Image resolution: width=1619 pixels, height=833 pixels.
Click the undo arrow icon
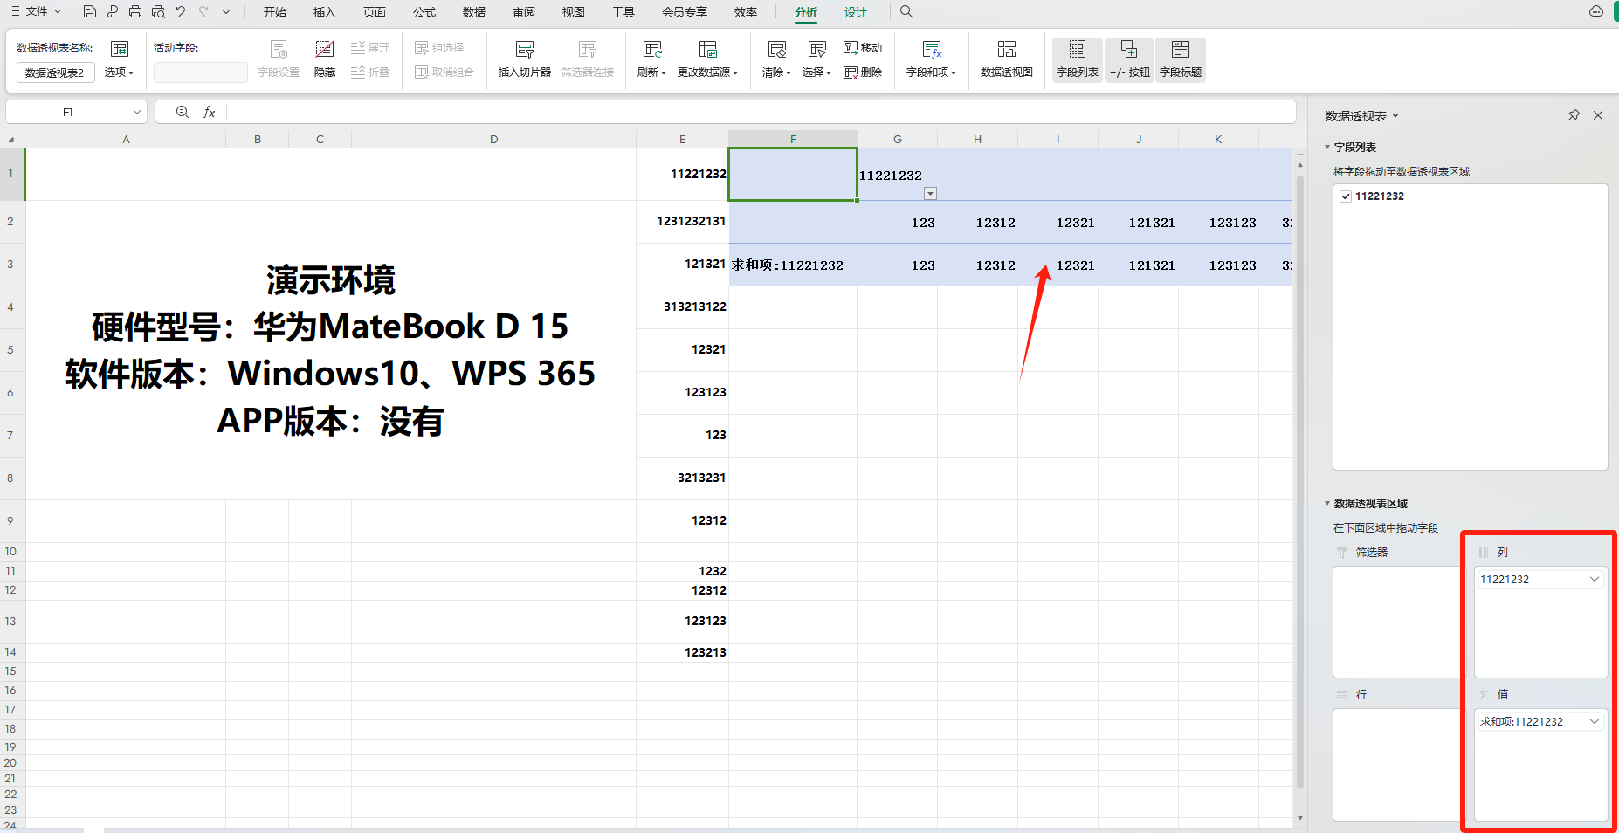click(180, 11)
